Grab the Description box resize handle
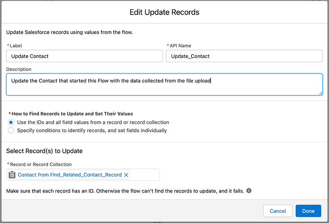This screenshot has width=329, height=223. pyautogui.click(x=321, y=93)
